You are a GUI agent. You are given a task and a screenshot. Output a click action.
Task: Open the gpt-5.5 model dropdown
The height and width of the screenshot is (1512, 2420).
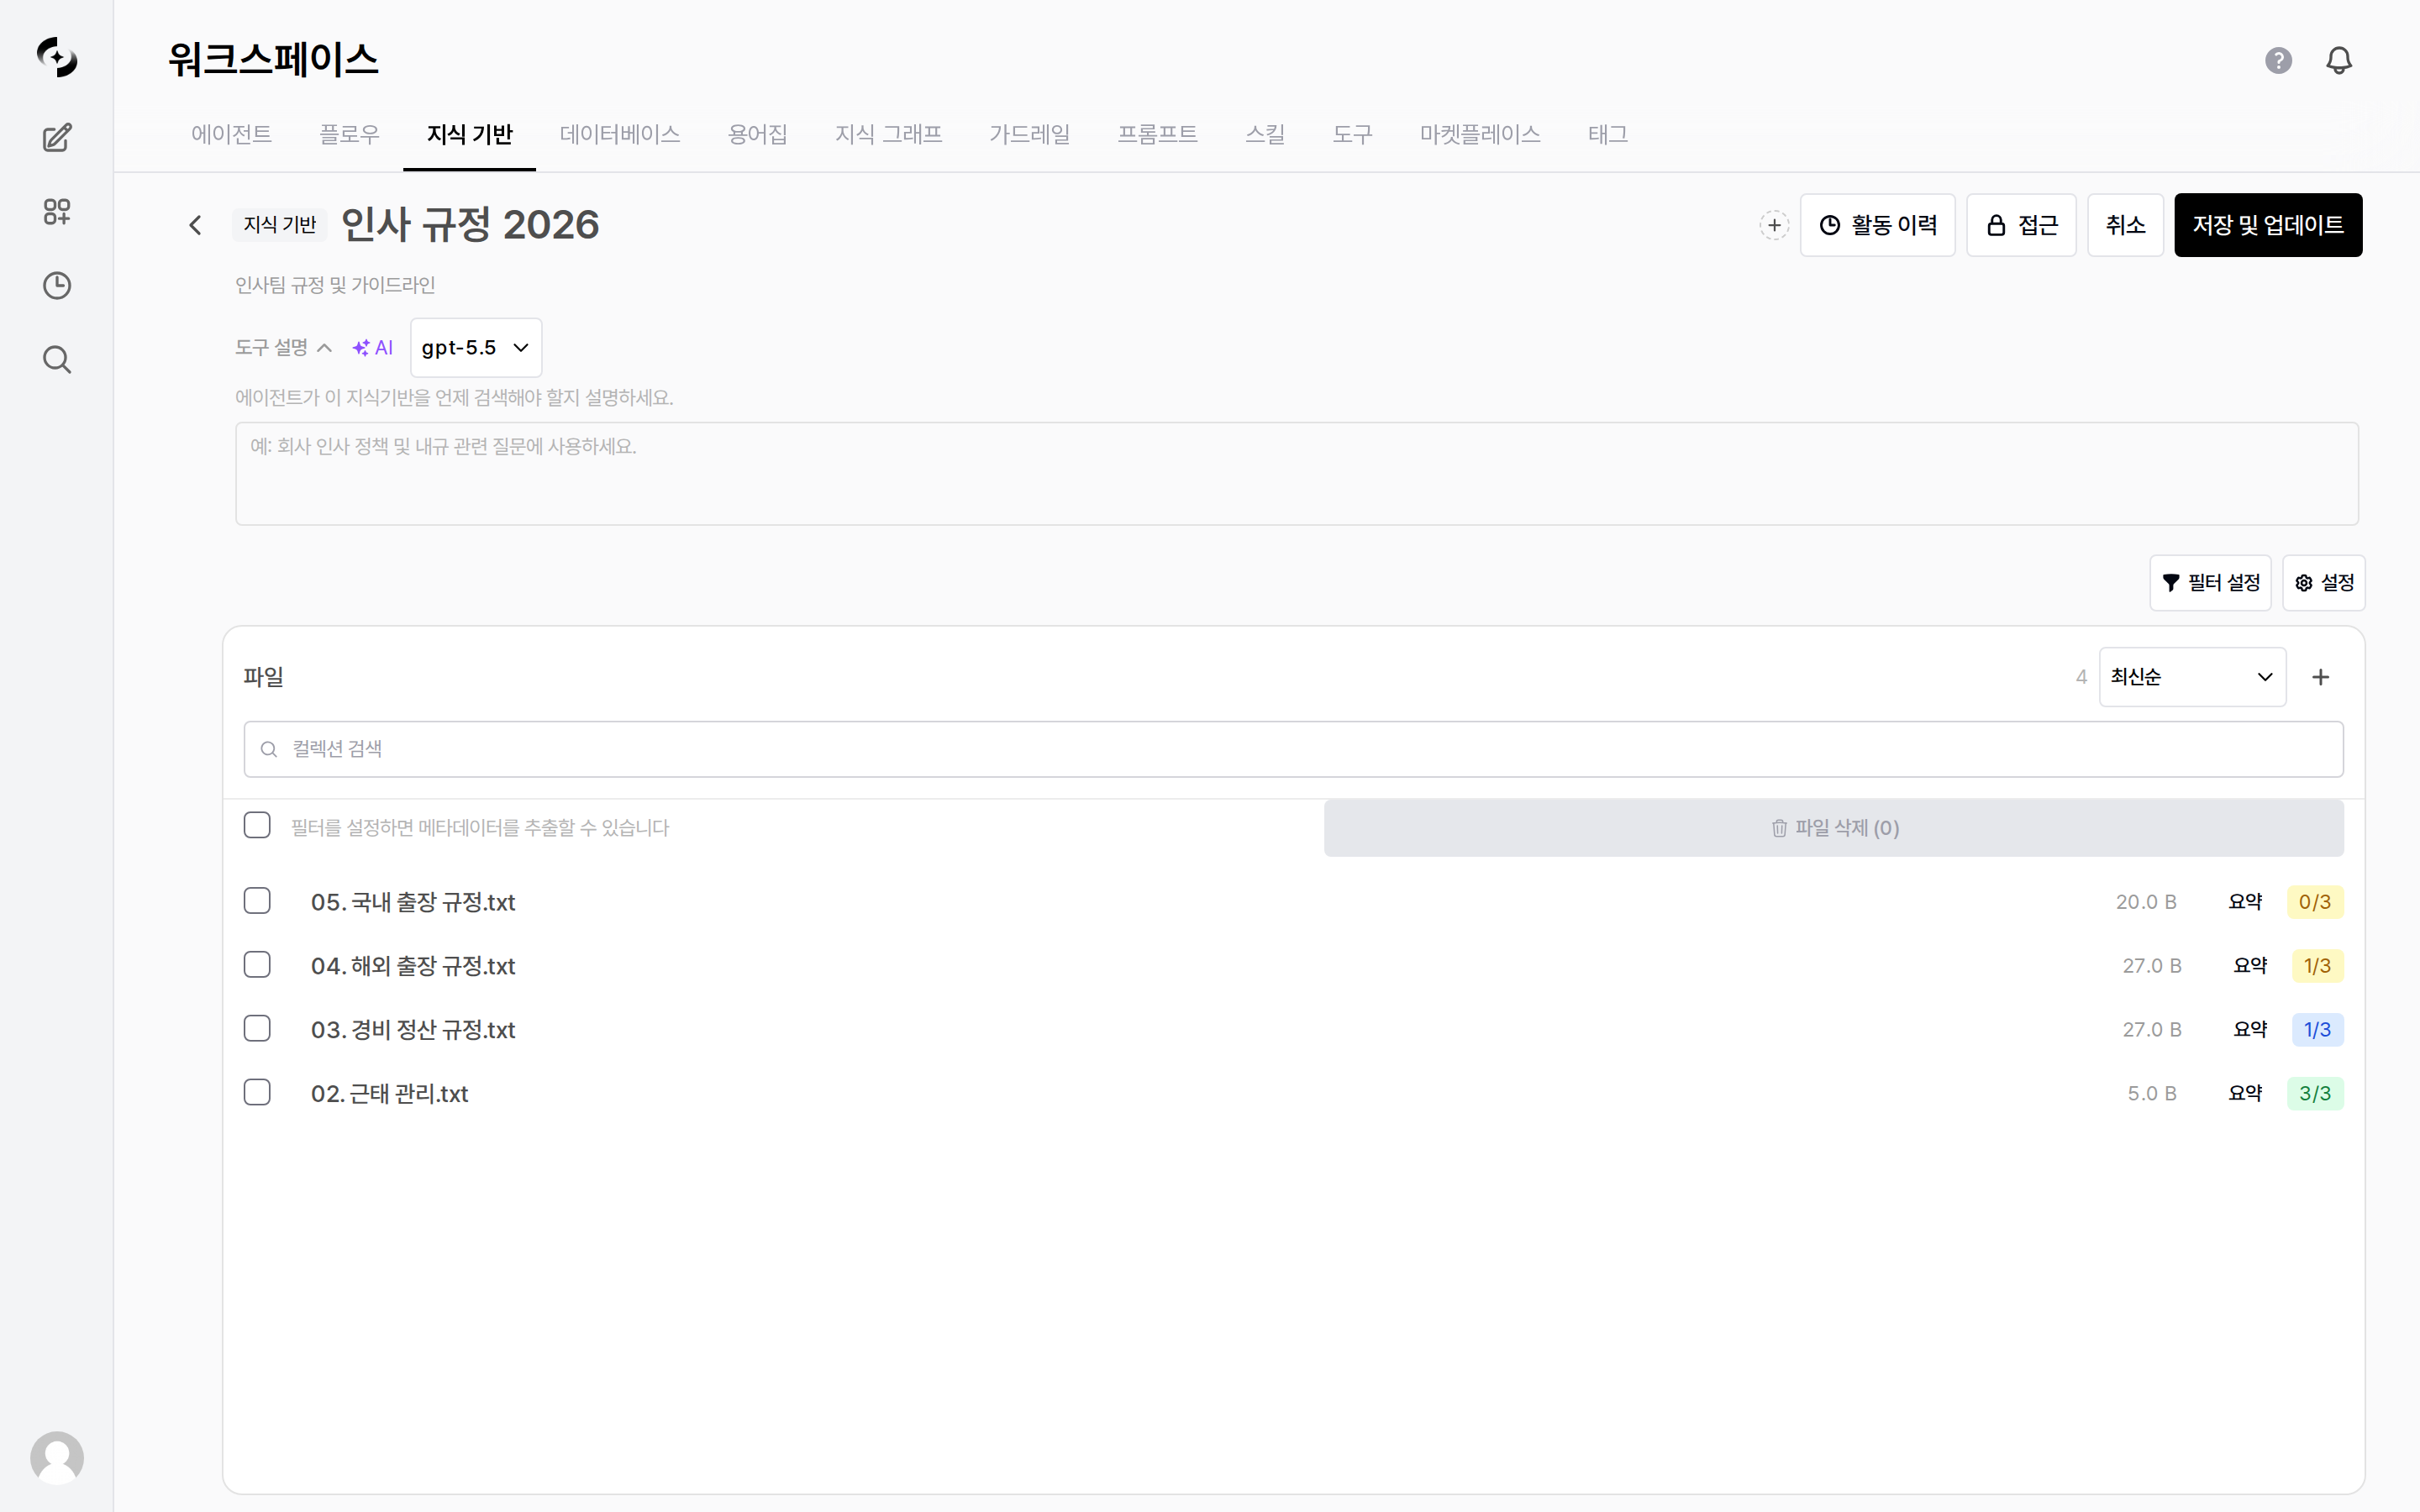coord(476,348)
